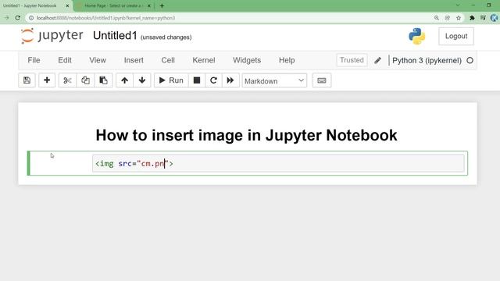Open the Insert menu
500x281 pixels.
click(x=134, y=60)
